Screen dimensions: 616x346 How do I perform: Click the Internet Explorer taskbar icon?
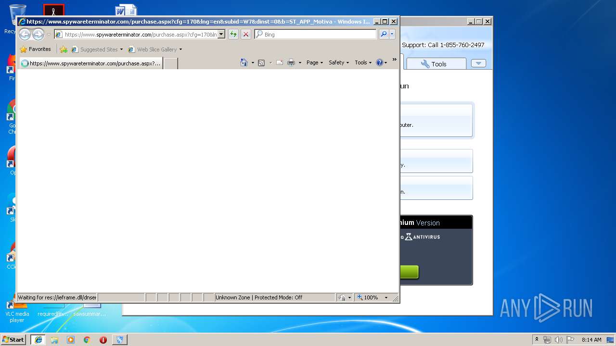click(x=38, y=340)
